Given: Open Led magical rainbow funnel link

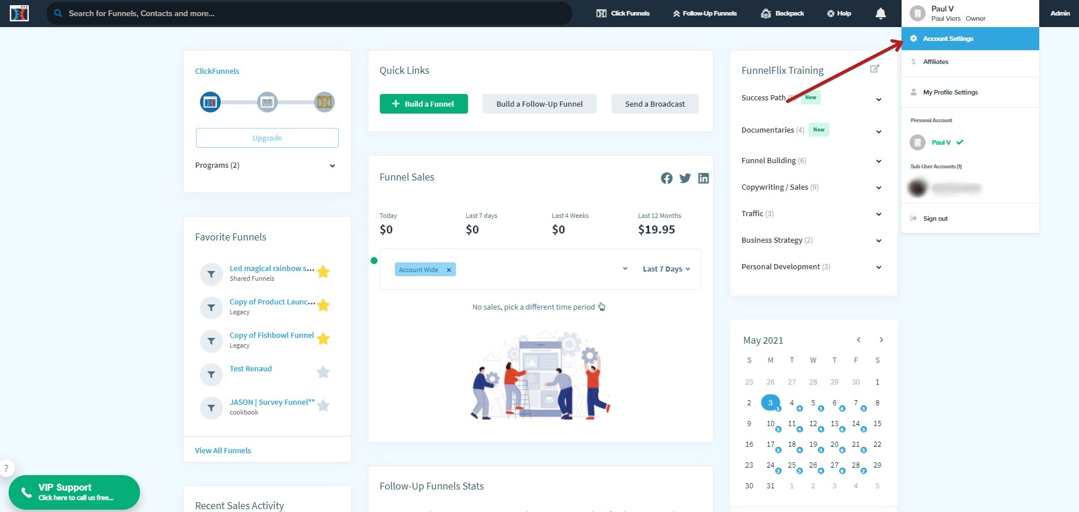Looking at the screenshot, I should [x=272, y=268].
